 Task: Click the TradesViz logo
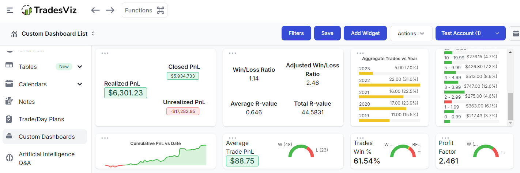[49, 10]
